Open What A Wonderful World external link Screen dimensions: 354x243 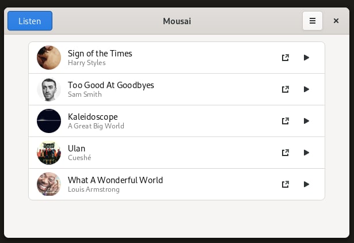(286, 184)
